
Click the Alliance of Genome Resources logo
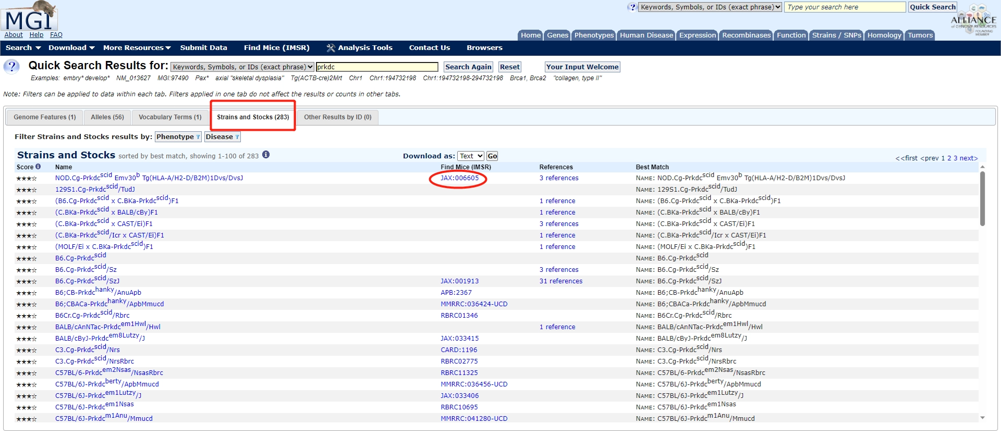(x=973, y=21)
